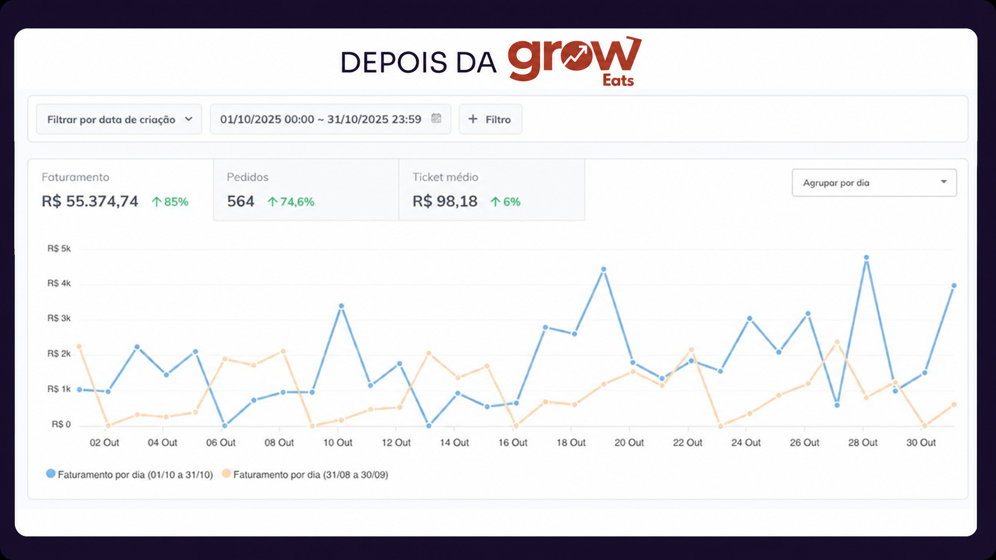Toggle legend 'Faturamento por dia (01/10 a 31/10)'
The image size is (996, 560).
(129, 474)
